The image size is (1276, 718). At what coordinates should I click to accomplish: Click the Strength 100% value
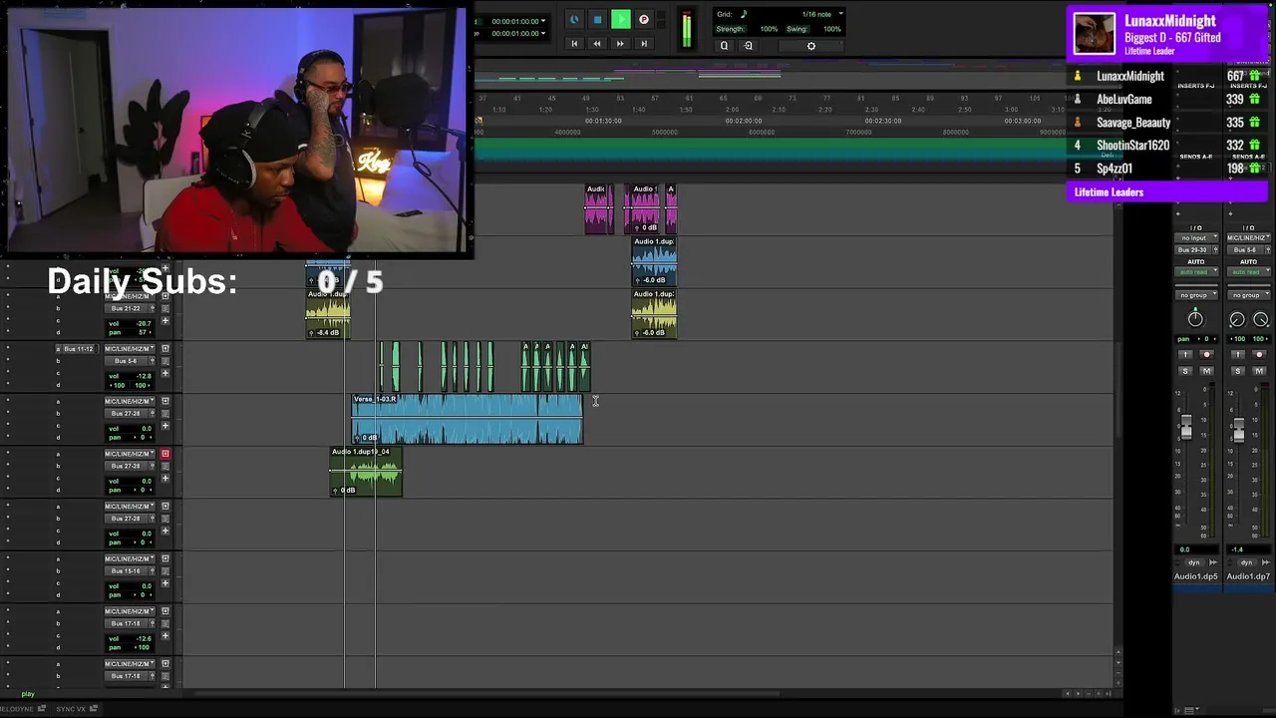[x=769, y=29]
